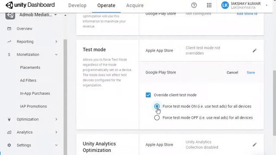The height and width of the screenshot is (155, 276).
Task: Click the Optimization lightbulb icon
Action: click(9, 119)
